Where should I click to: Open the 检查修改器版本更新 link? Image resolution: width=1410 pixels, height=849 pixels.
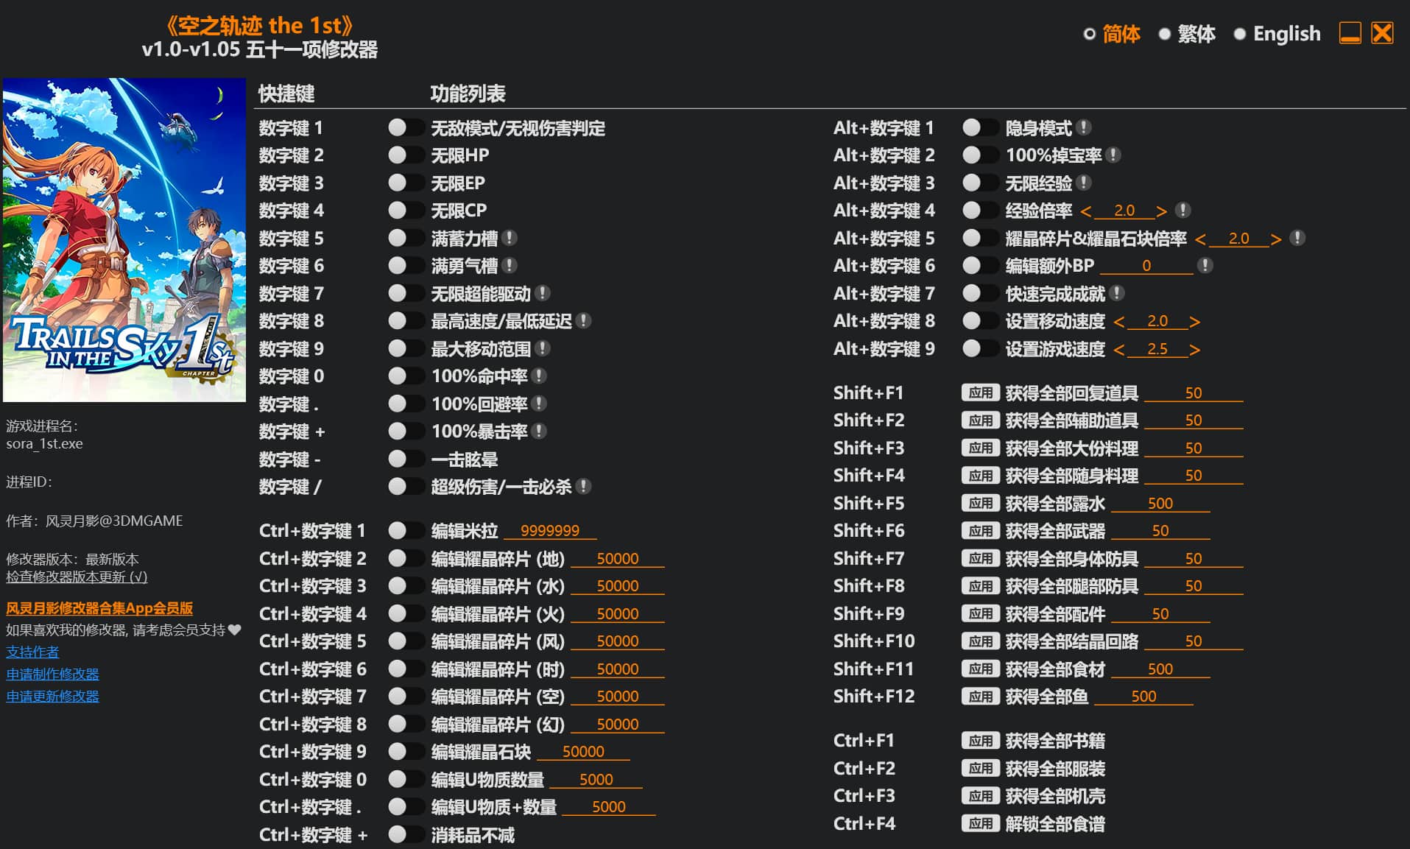pyautogui.click(x=77, y=577)
